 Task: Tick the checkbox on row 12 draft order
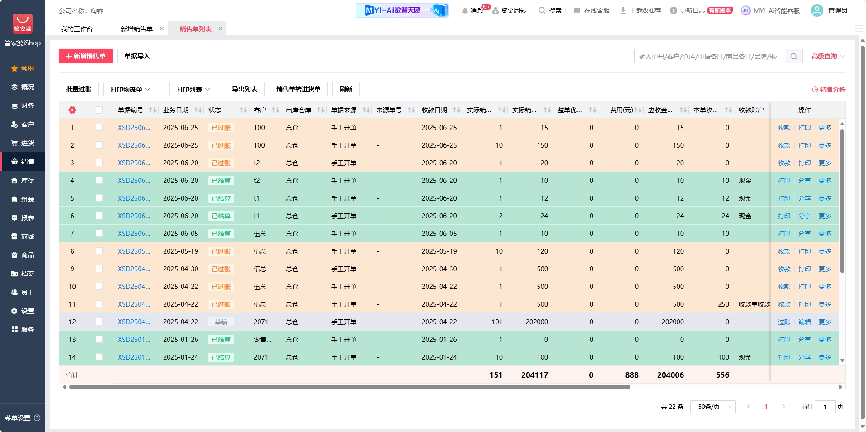99,322
